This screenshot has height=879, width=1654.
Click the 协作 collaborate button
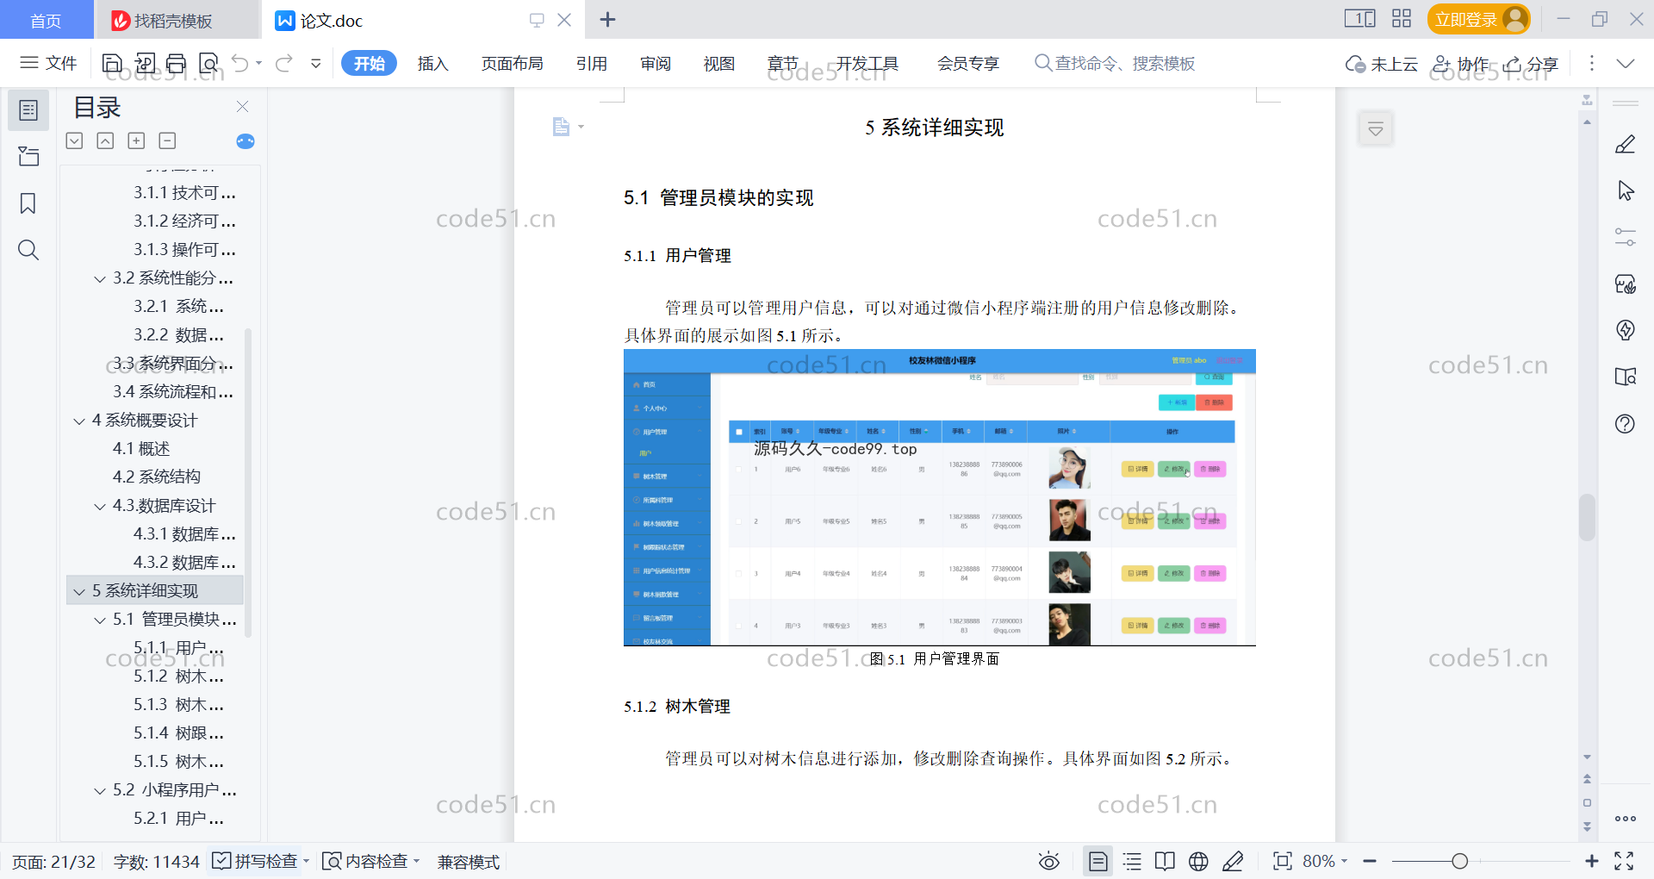(1460, 64)
